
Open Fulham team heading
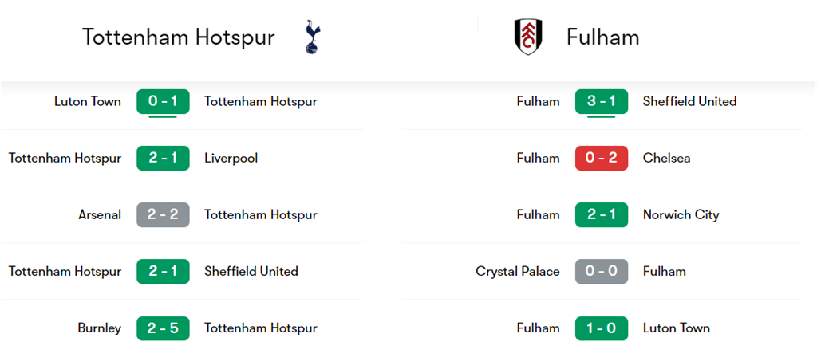[x=602, y=37]
